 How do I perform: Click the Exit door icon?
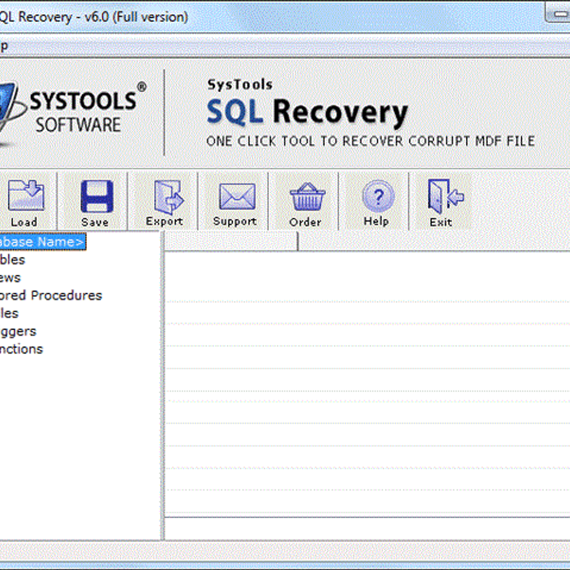pos(445,196)
